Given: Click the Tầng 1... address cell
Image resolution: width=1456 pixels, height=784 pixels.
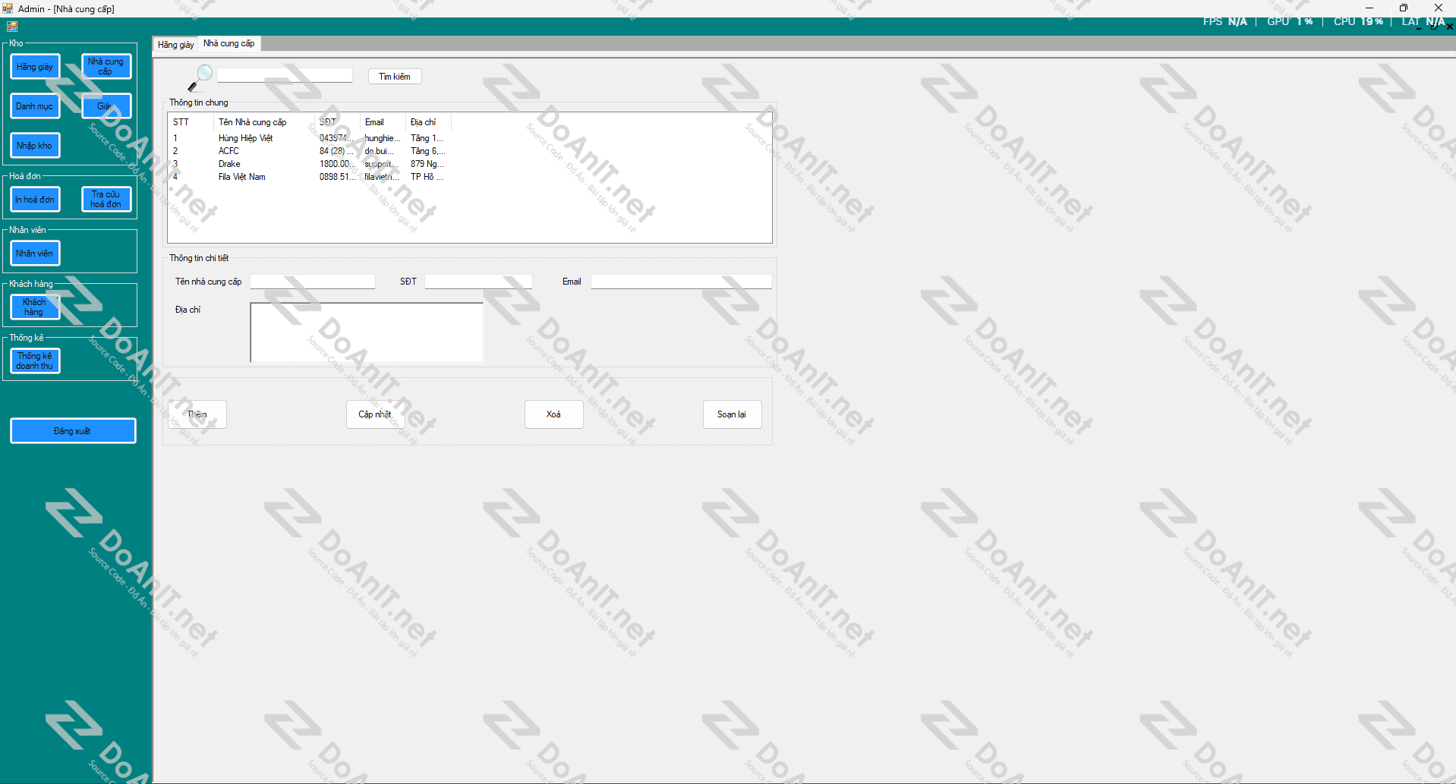Looking at the screenshot, I should (427, 138).
